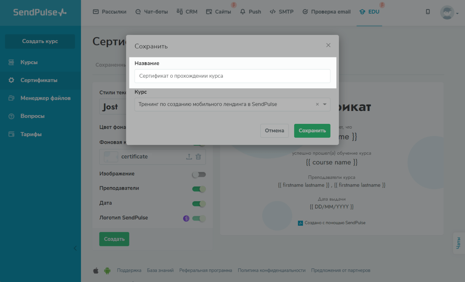Open the Реферальная программа link

click(x=206, y=270)
